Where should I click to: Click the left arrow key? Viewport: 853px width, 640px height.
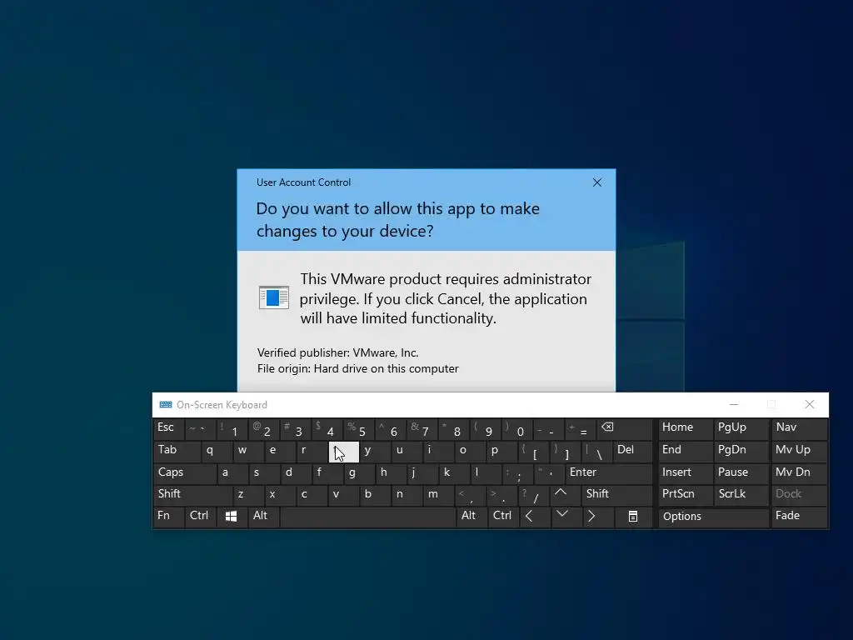coord(534,517)
